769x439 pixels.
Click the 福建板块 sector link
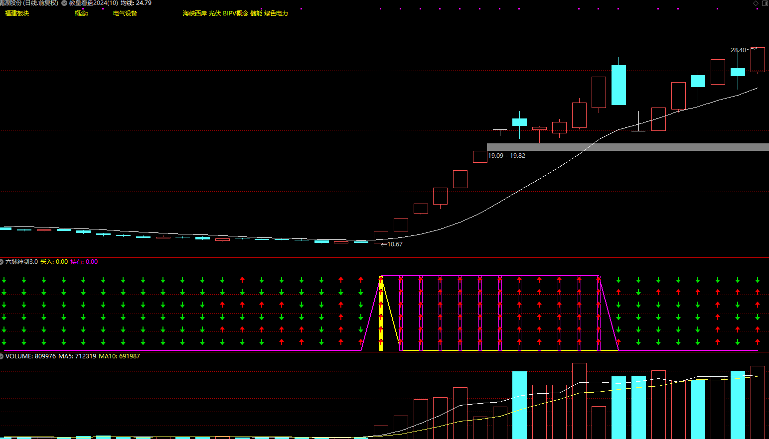(x=17, y=13)
